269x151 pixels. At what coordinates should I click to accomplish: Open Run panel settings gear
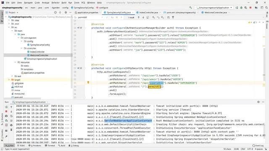(x=258, y=102)
